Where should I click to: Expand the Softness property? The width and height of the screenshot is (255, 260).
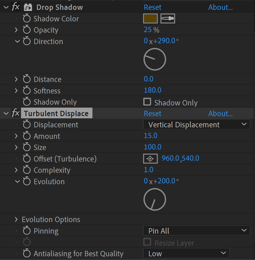[16, 90]
